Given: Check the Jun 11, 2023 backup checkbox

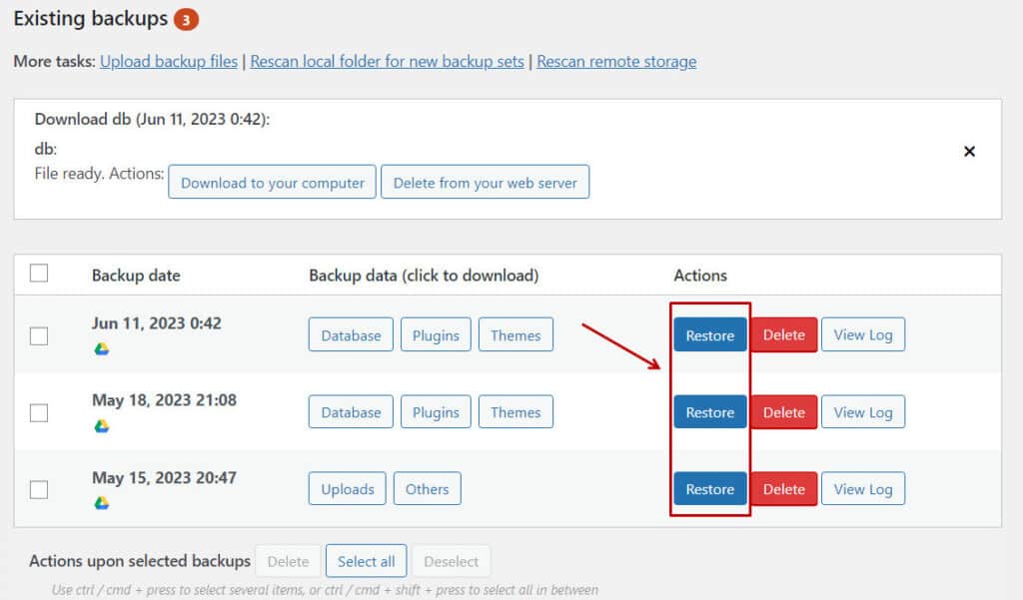Looking at the screenshot, I should (x=39, y=336).
